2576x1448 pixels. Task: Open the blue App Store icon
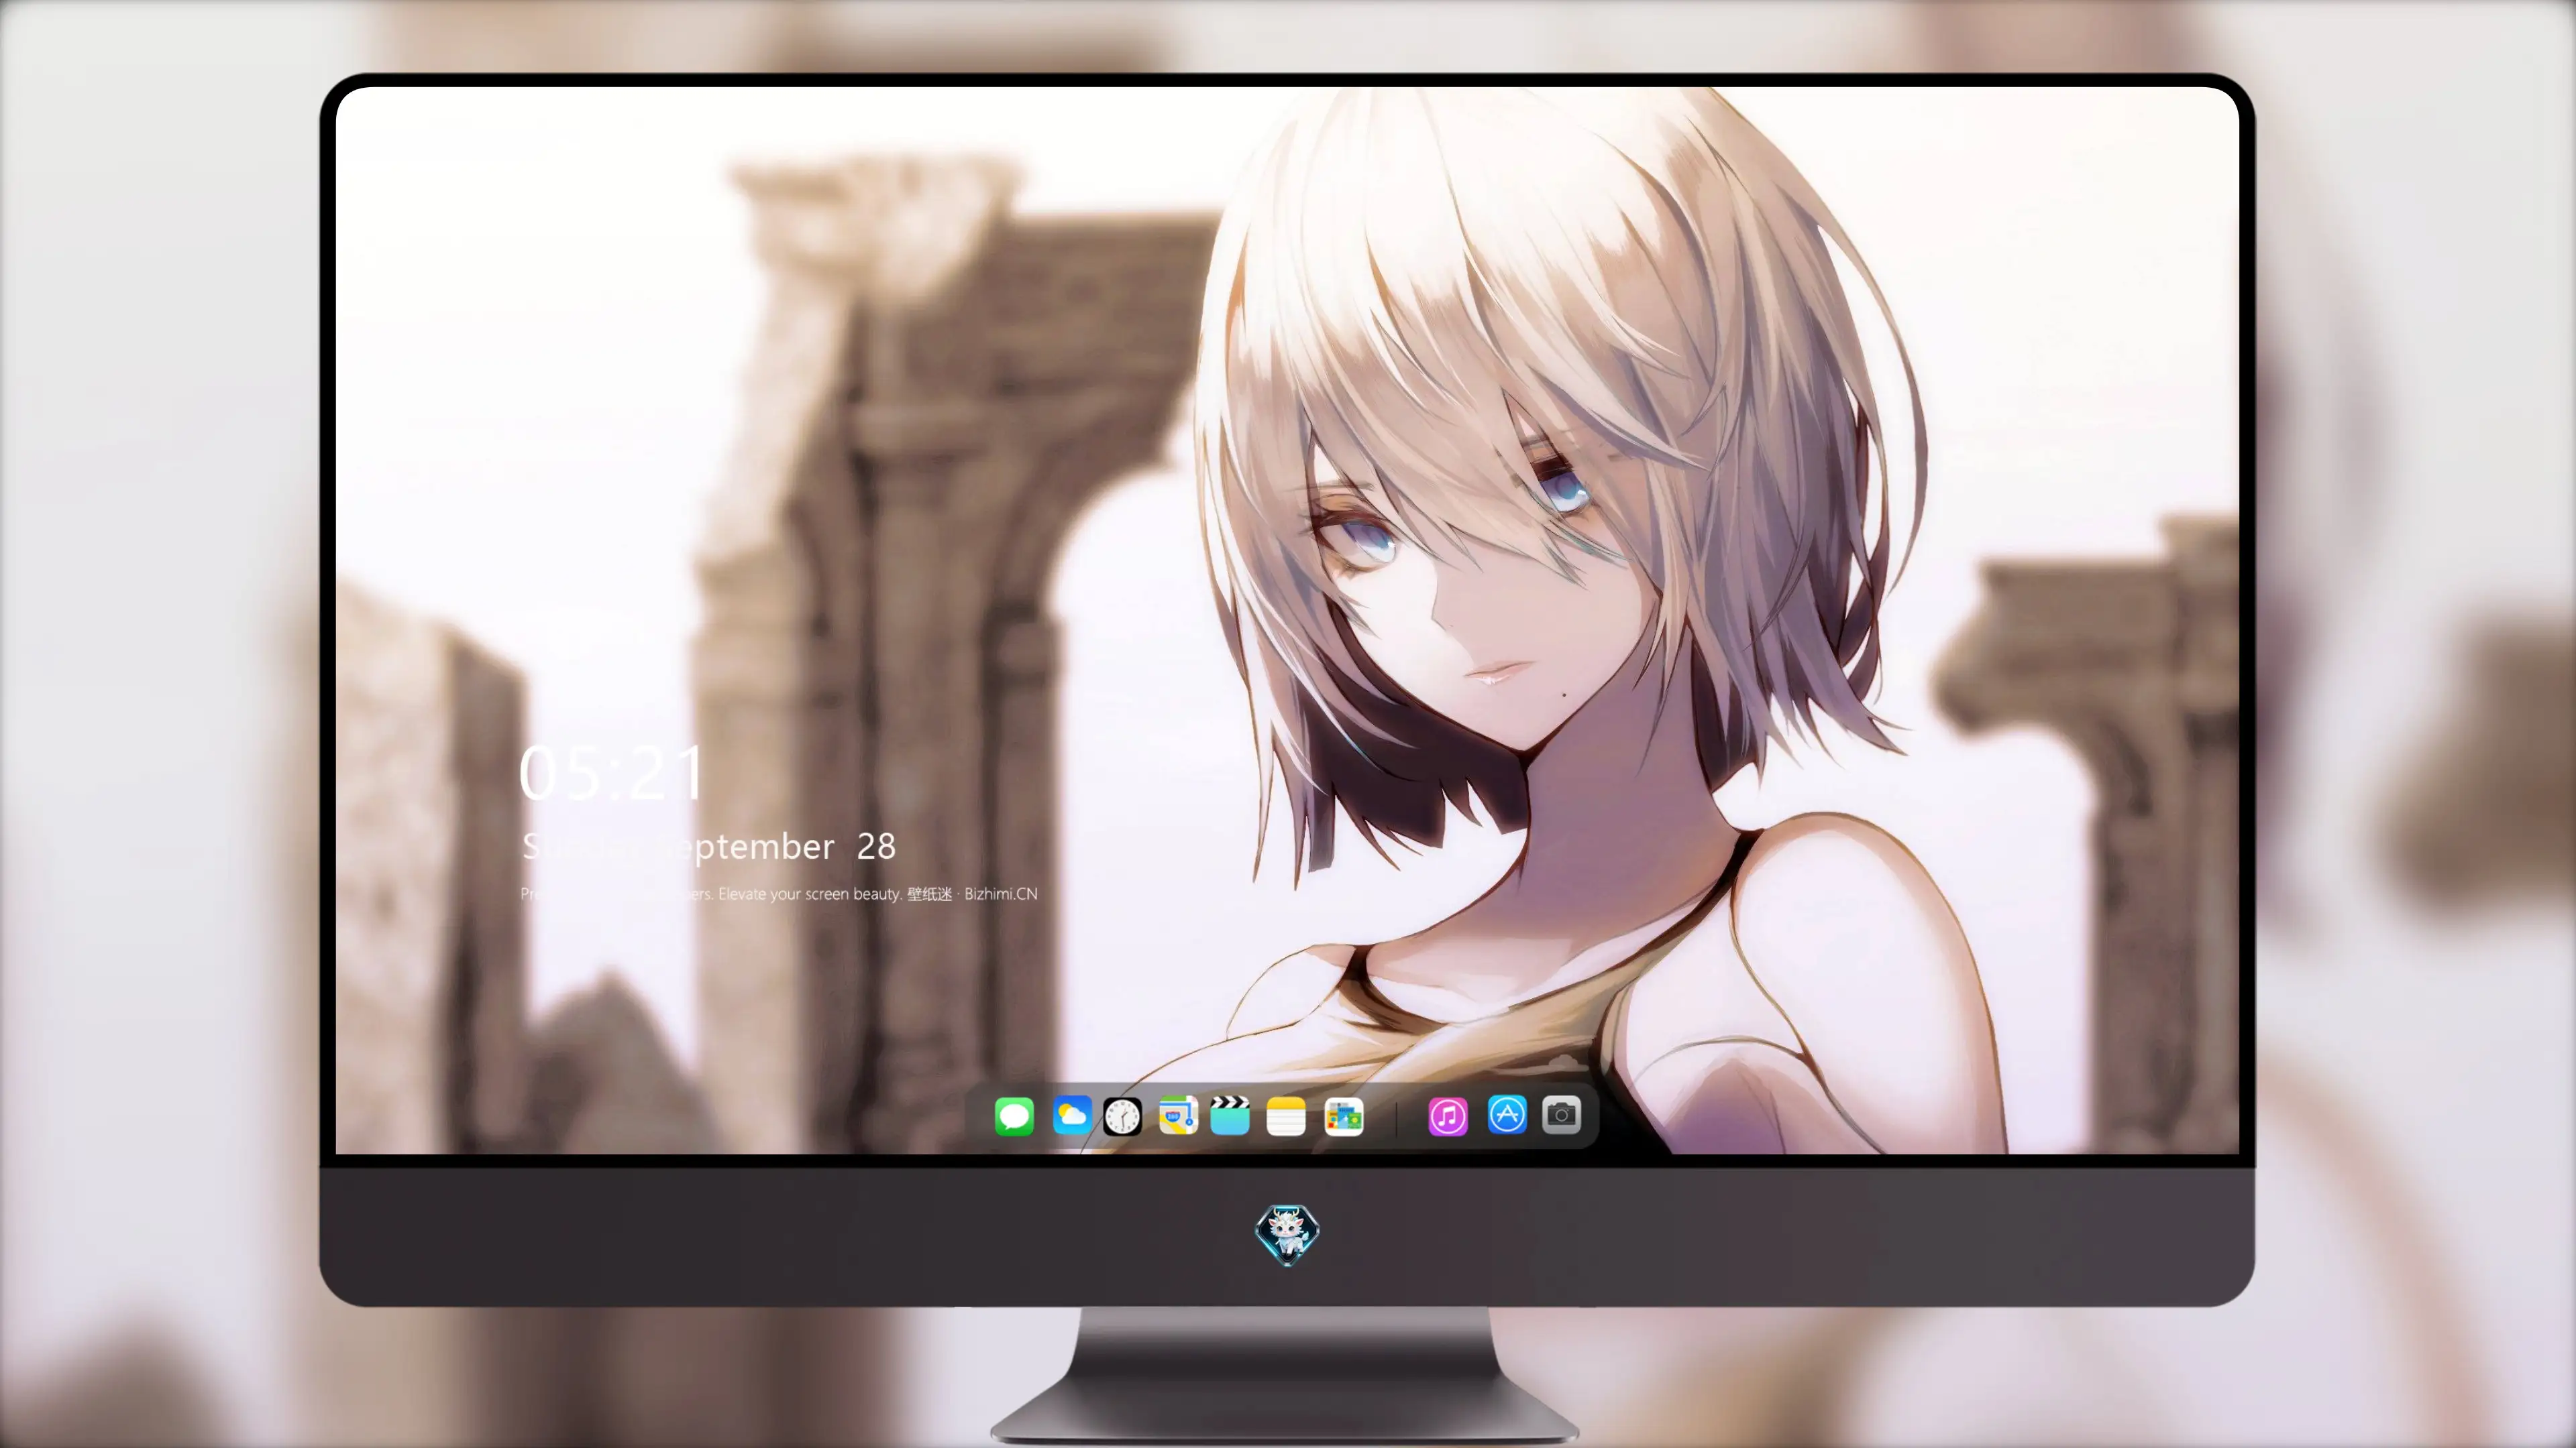[1507, 1114]
